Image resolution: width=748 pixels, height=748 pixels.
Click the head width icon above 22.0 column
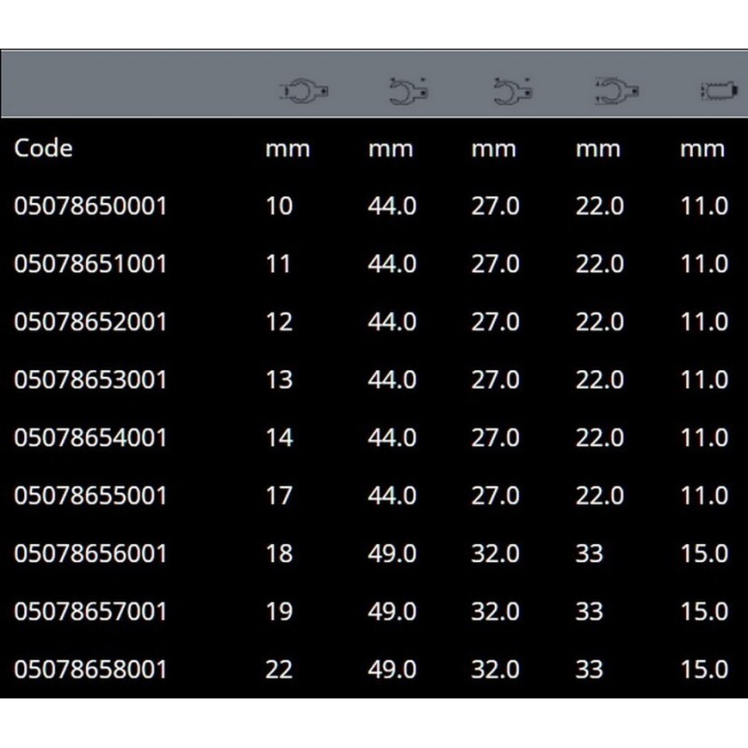pyautogui.click(x=615, y=93)
